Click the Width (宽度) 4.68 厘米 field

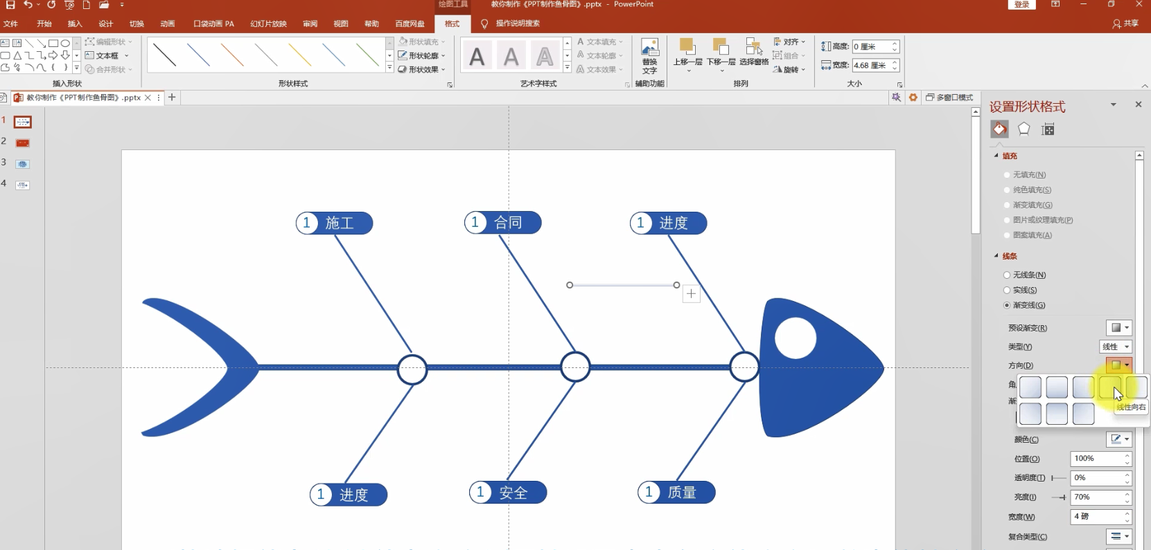[876, 65]
